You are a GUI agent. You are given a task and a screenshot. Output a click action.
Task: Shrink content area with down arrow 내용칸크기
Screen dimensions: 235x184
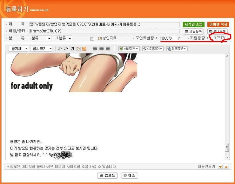(x=220, y=167)
